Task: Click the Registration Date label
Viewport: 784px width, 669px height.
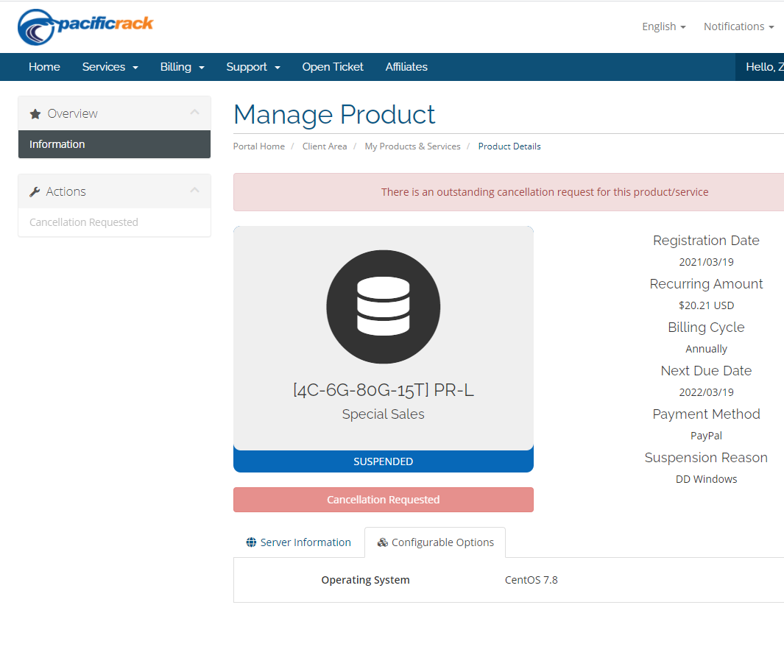Action: tap(706, 241)
